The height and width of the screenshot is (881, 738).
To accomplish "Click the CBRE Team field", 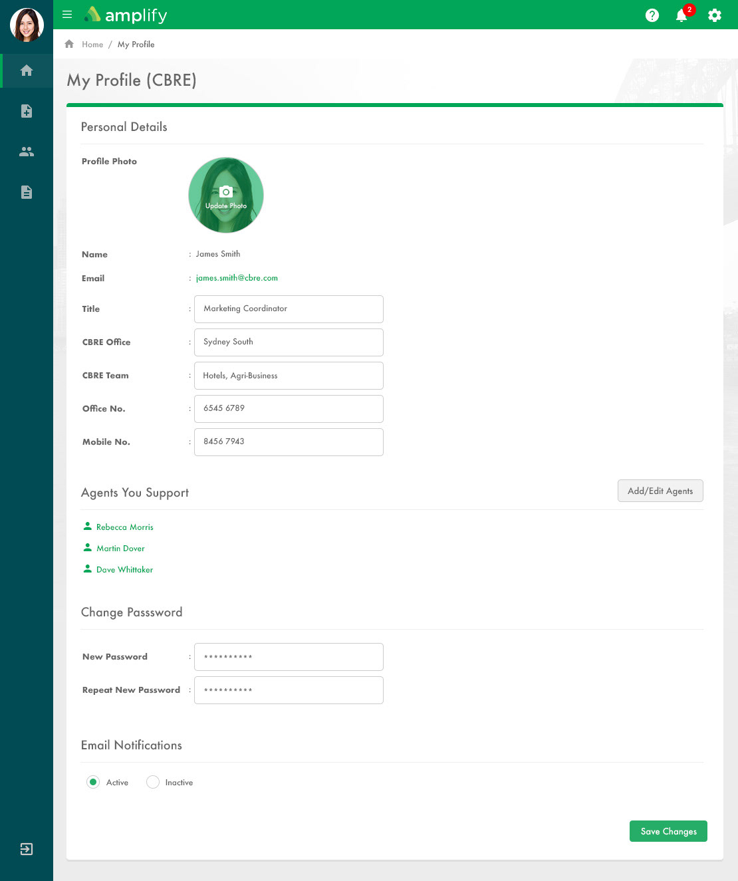I will pyautogui.click(x=289, y=376).
